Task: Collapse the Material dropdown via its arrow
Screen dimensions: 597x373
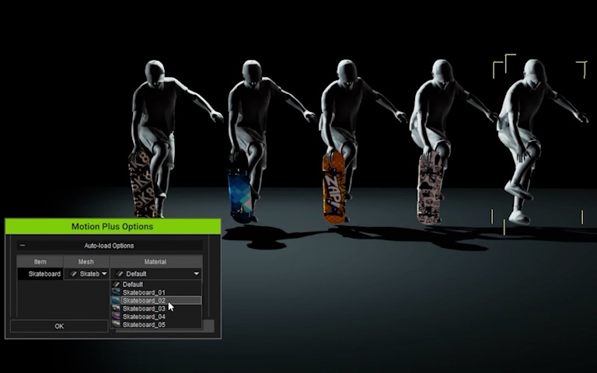Action: click(197, 274)
